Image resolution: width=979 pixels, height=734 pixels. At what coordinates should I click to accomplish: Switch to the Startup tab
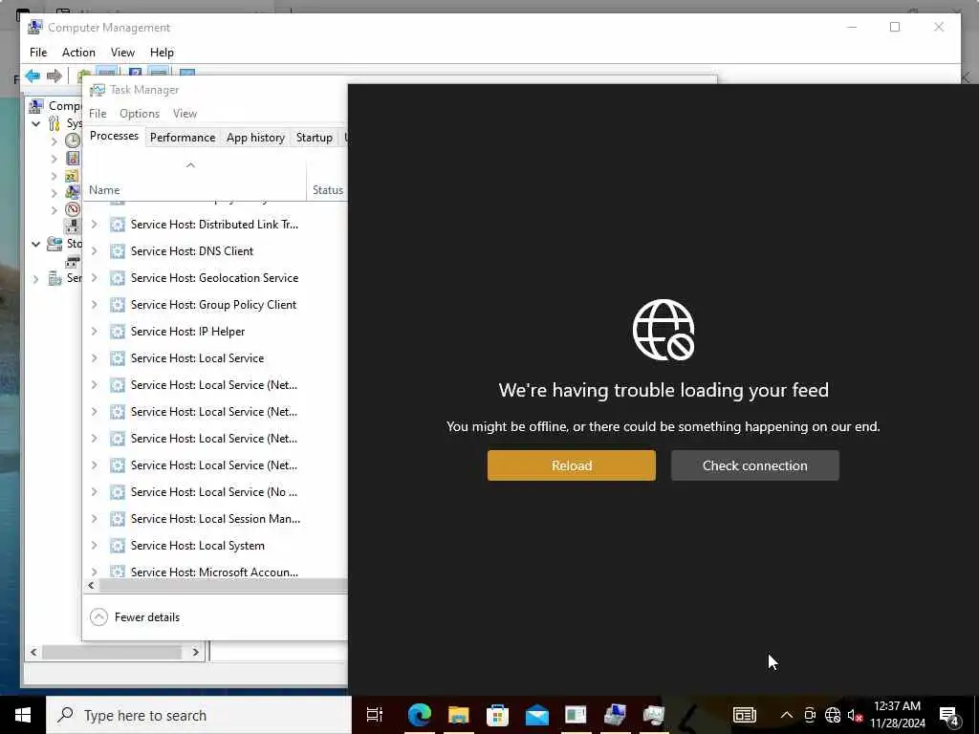pos(314,138)
